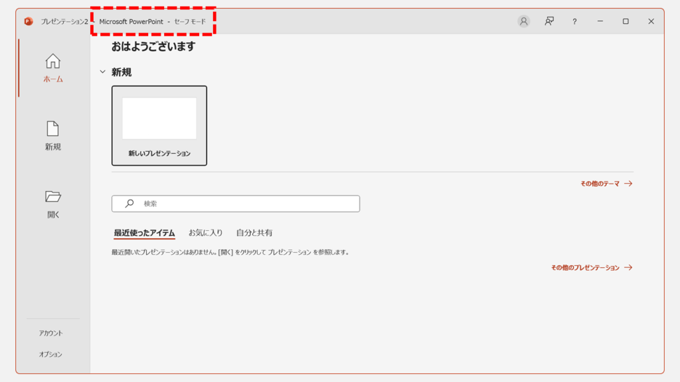Screen dimensions: 680x382
Task: Select 新規 (New) in left sidebar
Action: (53, 136)
